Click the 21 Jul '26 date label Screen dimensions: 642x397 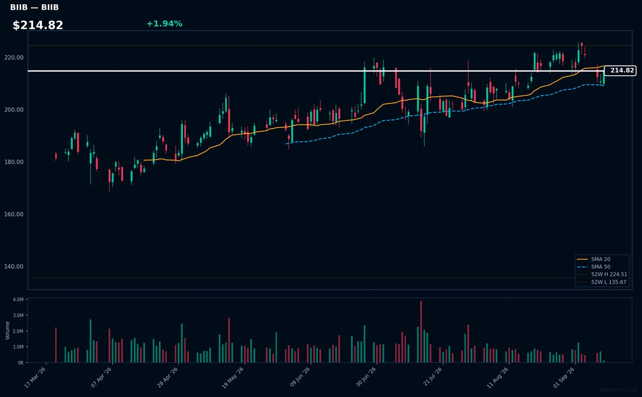[431, 377]
